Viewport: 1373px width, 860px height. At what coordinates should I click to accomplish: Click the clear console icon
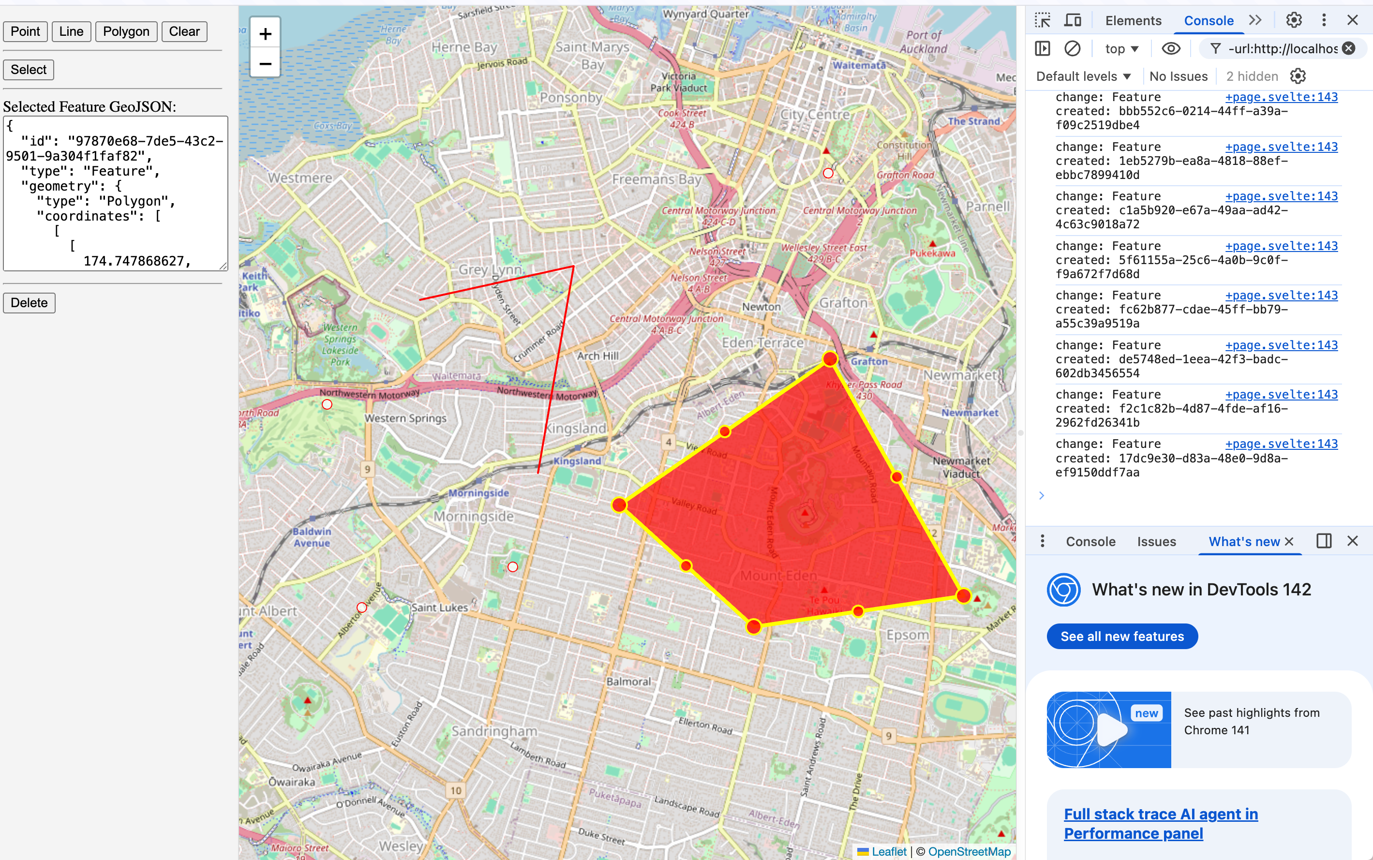click(x=1072, y=49)
